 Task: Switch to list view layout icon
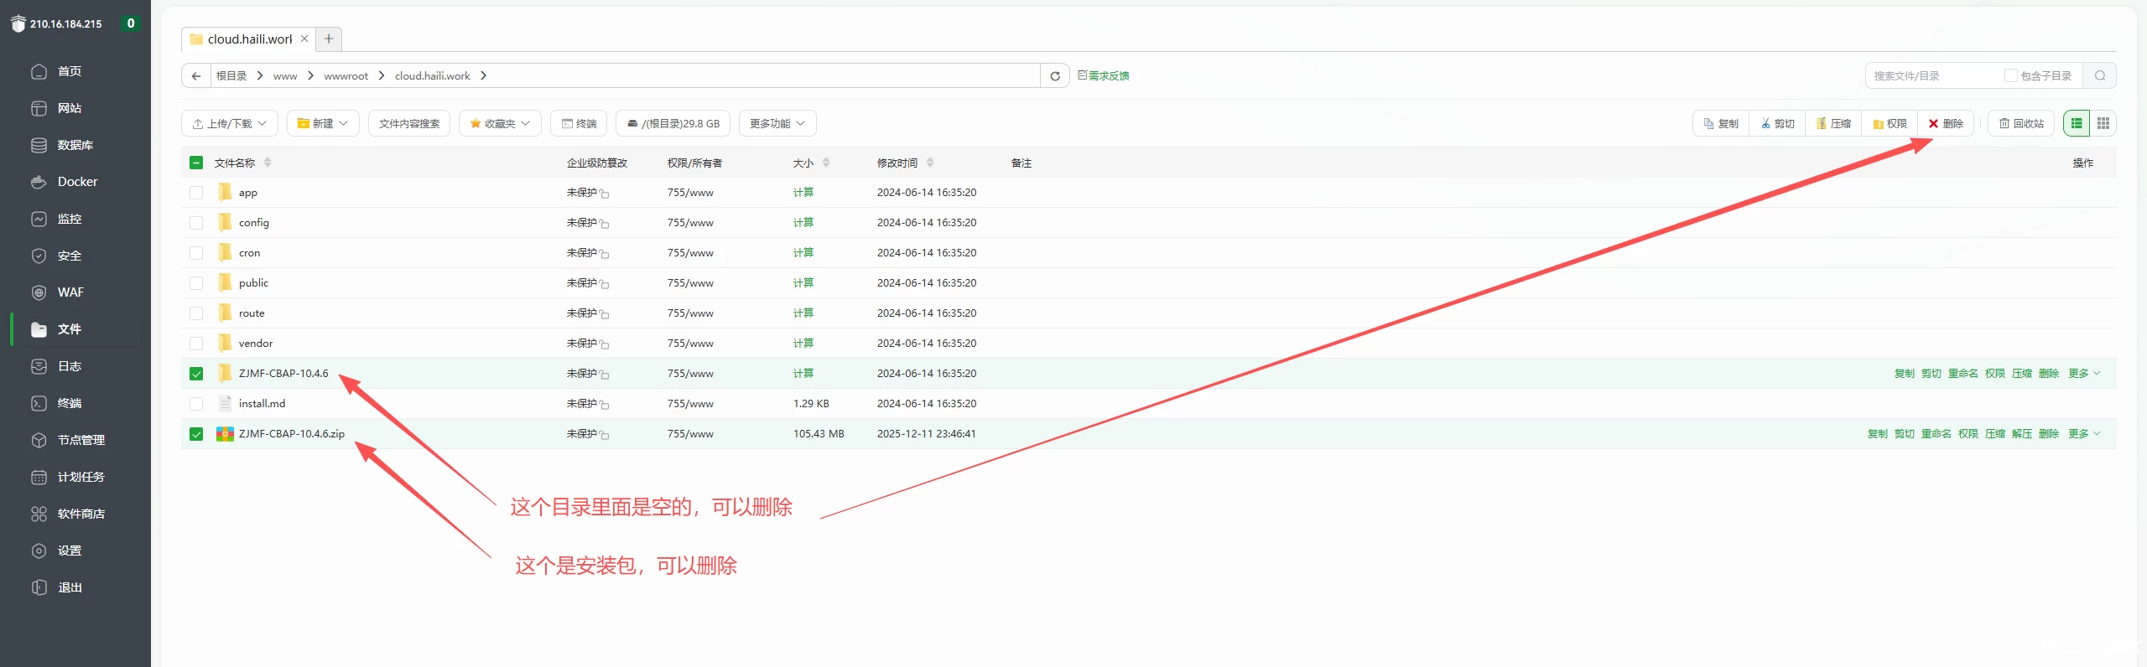[2077, 124]
